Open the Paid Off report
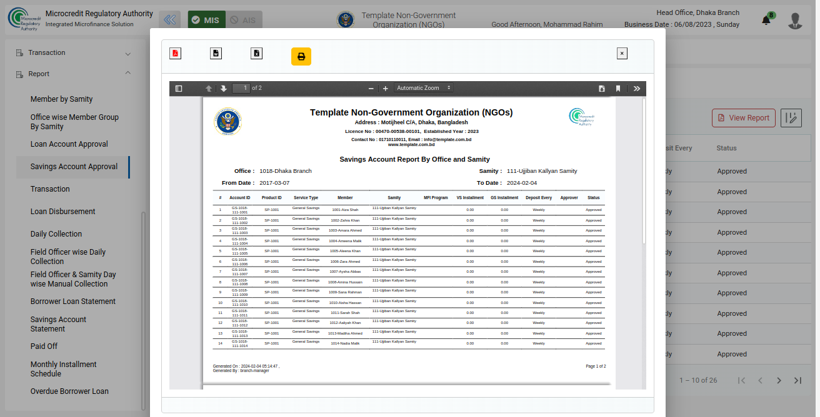This screenshot has width=820, height=417. (x=44, y=346)
